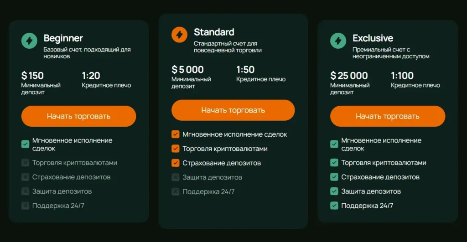This screenshot has height=242, width=467.
Task: Click the Standard plan title heading
Action: coord(214,32)
